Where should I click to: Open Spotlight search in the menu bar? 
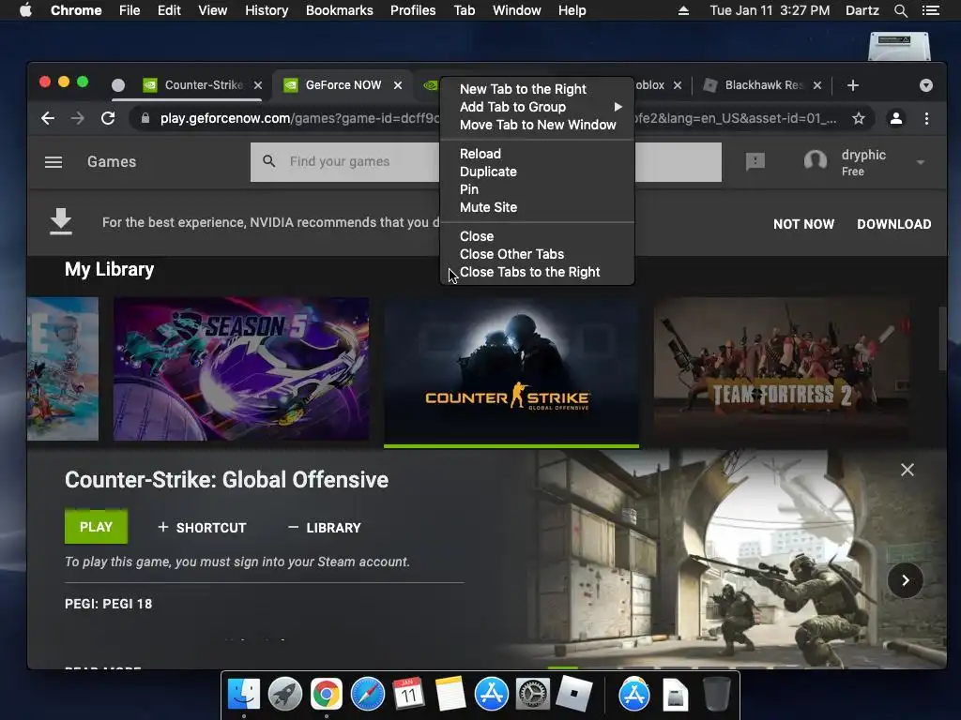(x=900, y=10)
